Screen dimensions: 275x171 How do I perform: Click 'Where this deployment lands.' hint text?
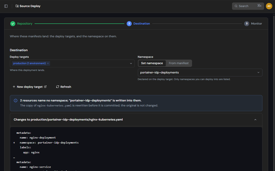point(27,70)
